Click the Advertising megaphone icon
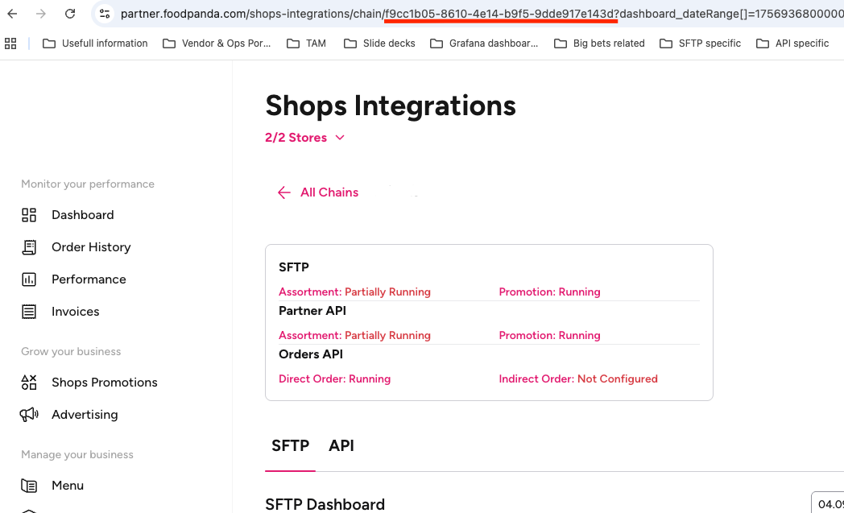 click(29, 415)
